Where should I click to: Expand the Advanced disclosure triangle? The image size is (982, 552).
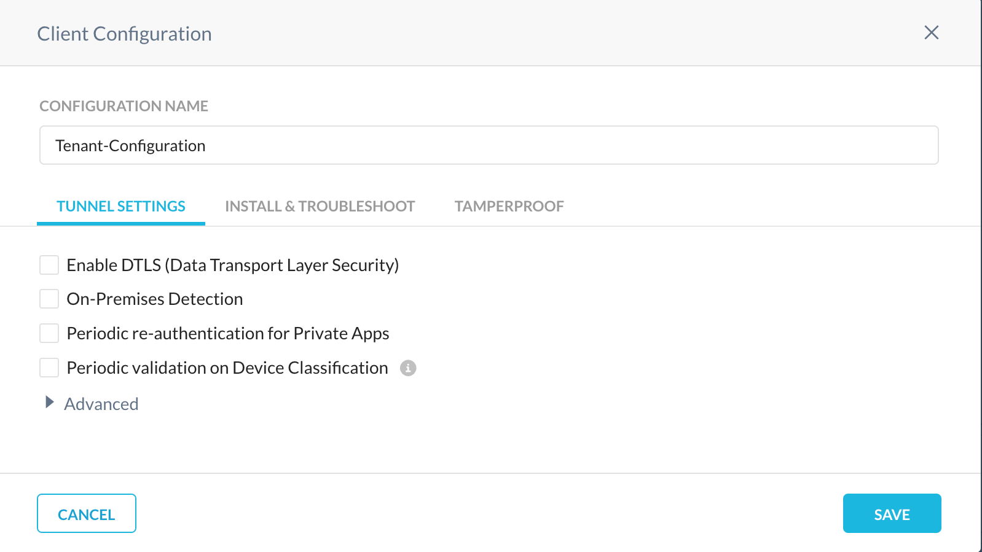(50, 403)
